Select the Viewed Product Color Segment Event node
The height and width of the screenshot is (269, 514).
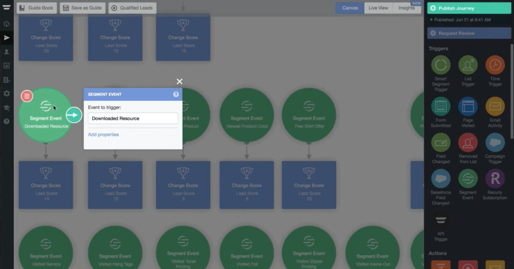pos(246,116)
